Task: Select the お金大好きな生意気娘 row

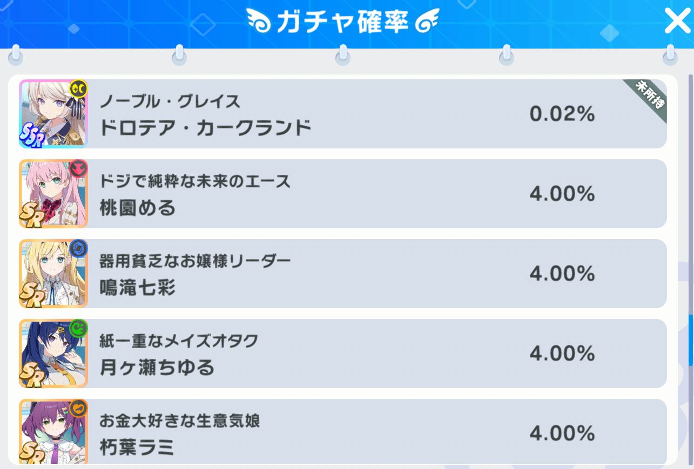Action: [343, 432]
